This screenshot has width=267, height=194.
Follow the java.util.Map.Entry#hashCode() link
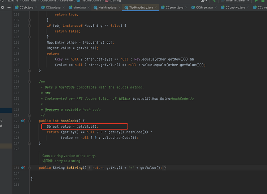(163, 98)
